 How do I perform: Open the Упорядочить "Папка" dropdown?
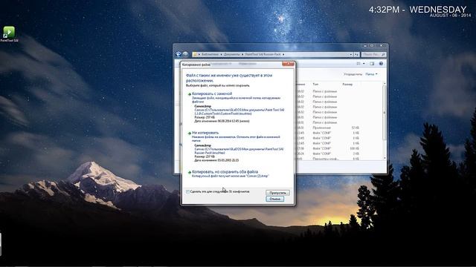point(371,74)
